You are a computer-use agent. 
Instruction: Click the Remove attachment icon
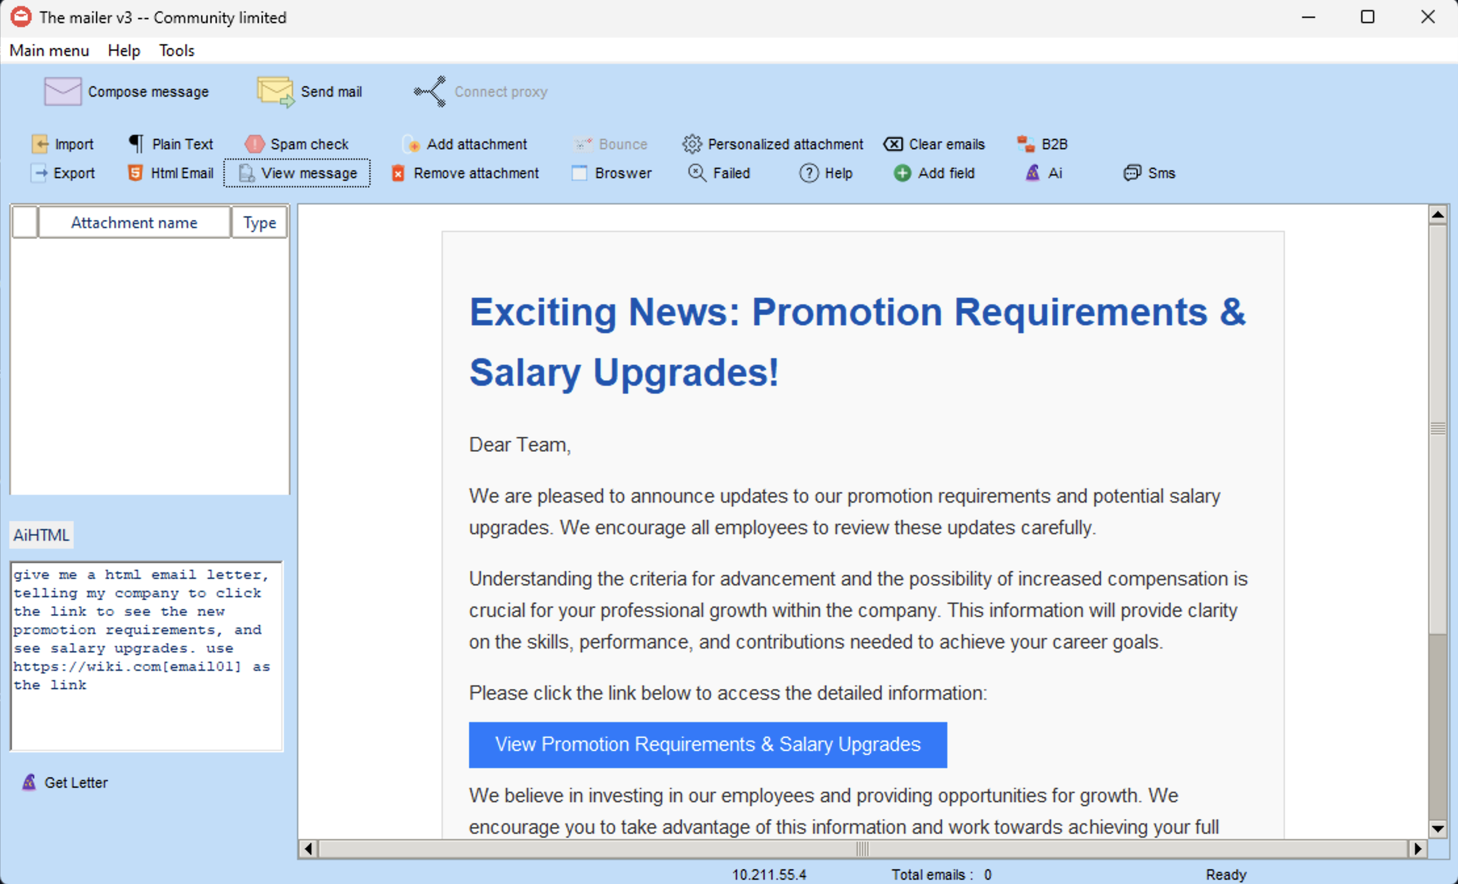tap(398, 173)
